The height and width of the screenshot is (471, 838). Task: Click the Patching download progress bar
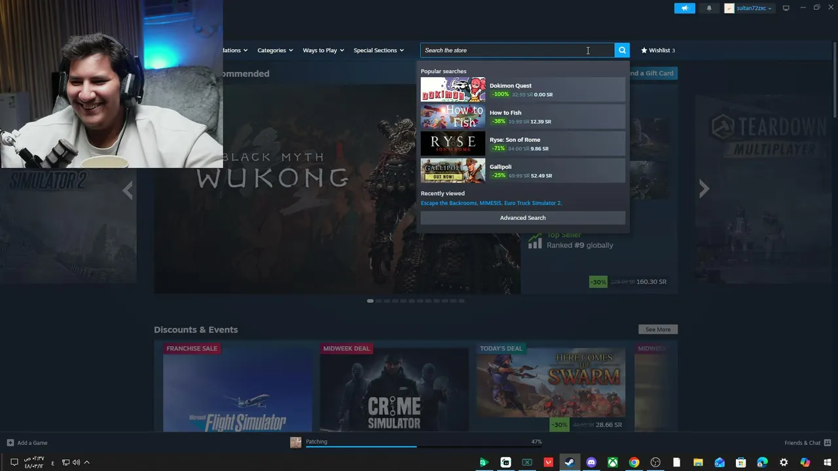[424, 447]
